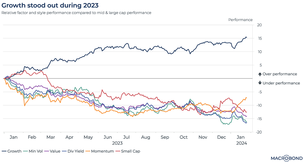304x163 pixels.
Task: Select the 2023 year label on the axis
Action: tap(117, 143)
